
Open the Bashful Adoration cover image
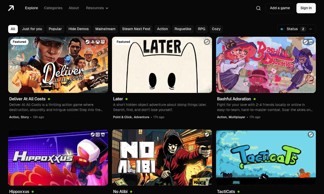[x=266, y=65]
